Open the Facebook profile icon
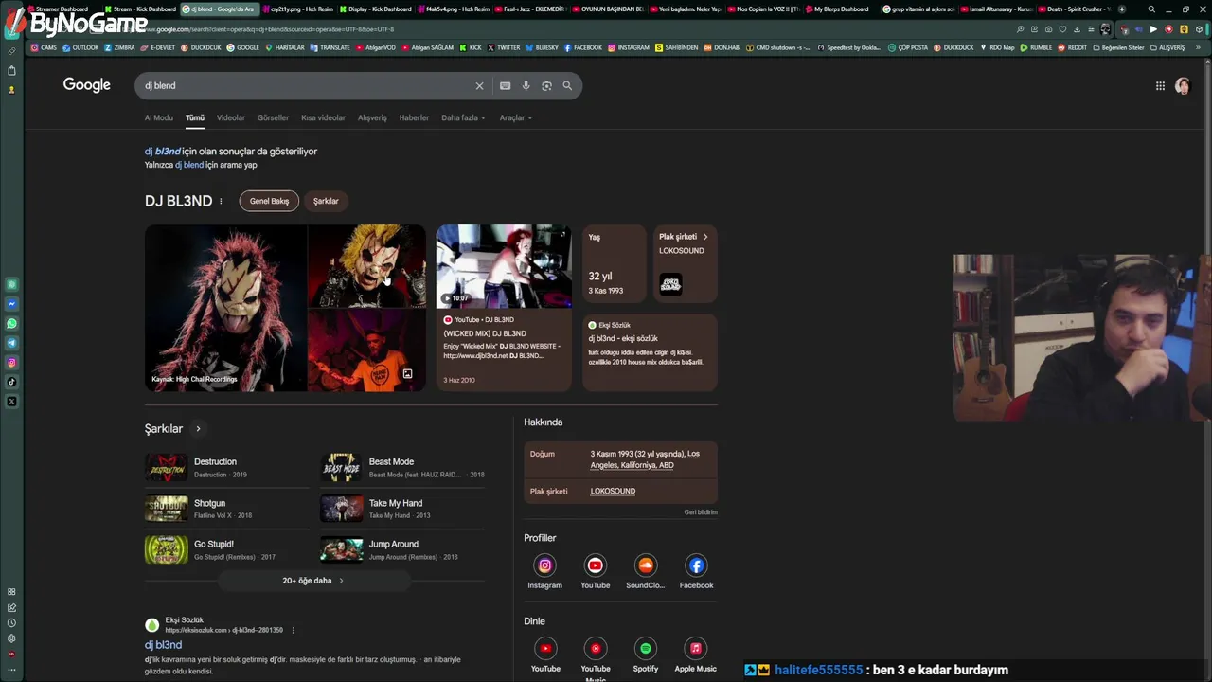 click(696, 565)
